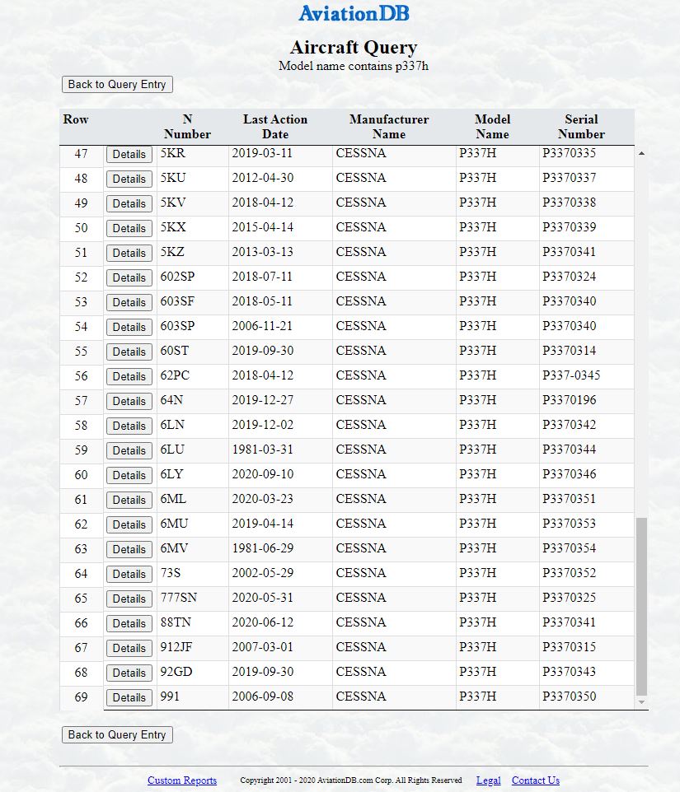The width and height of the screenshot is (680, 792).
Task: Show Details for N number 6LU
Action: pyautogui.click(x=129, y=450)
